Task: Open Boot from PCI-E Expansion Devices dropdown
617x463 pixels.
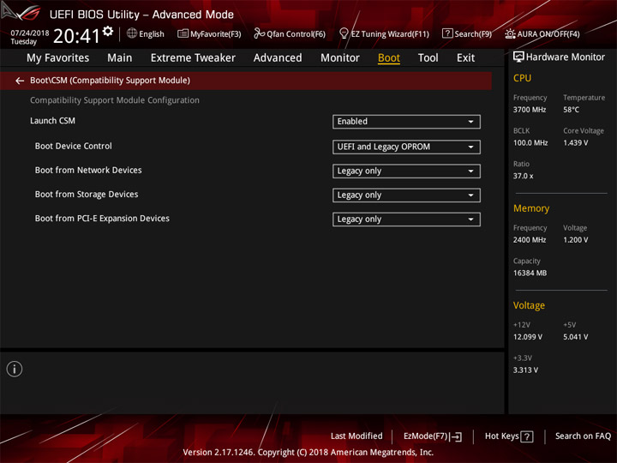Action: pyautogui.click(x=406, y=219)
